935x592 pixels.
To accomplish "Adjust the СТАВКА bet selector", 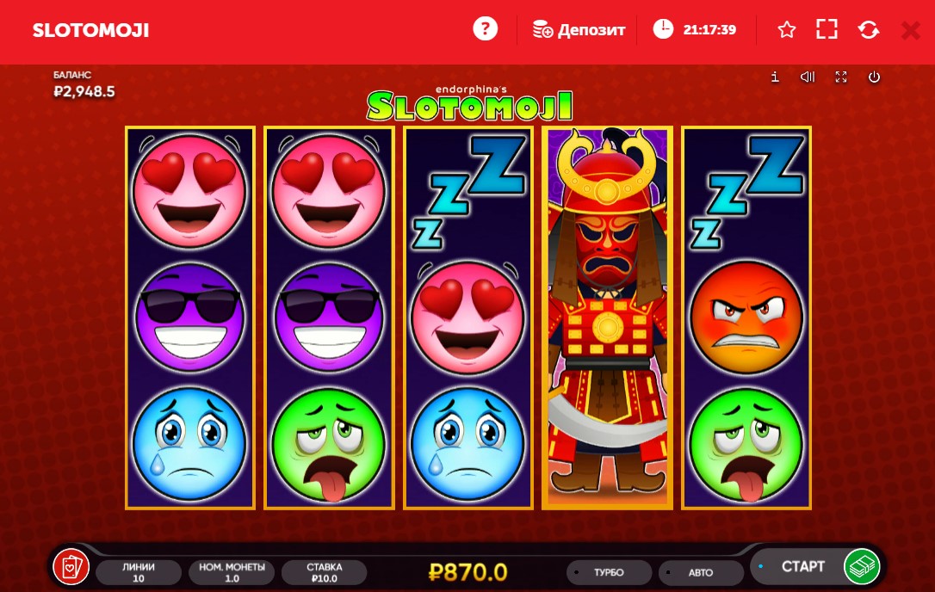I will 325,572.
